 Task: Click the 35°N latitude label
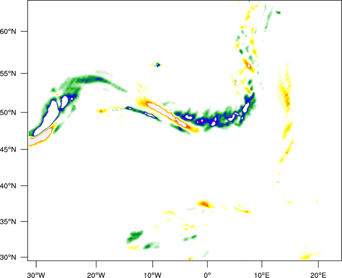8,222
